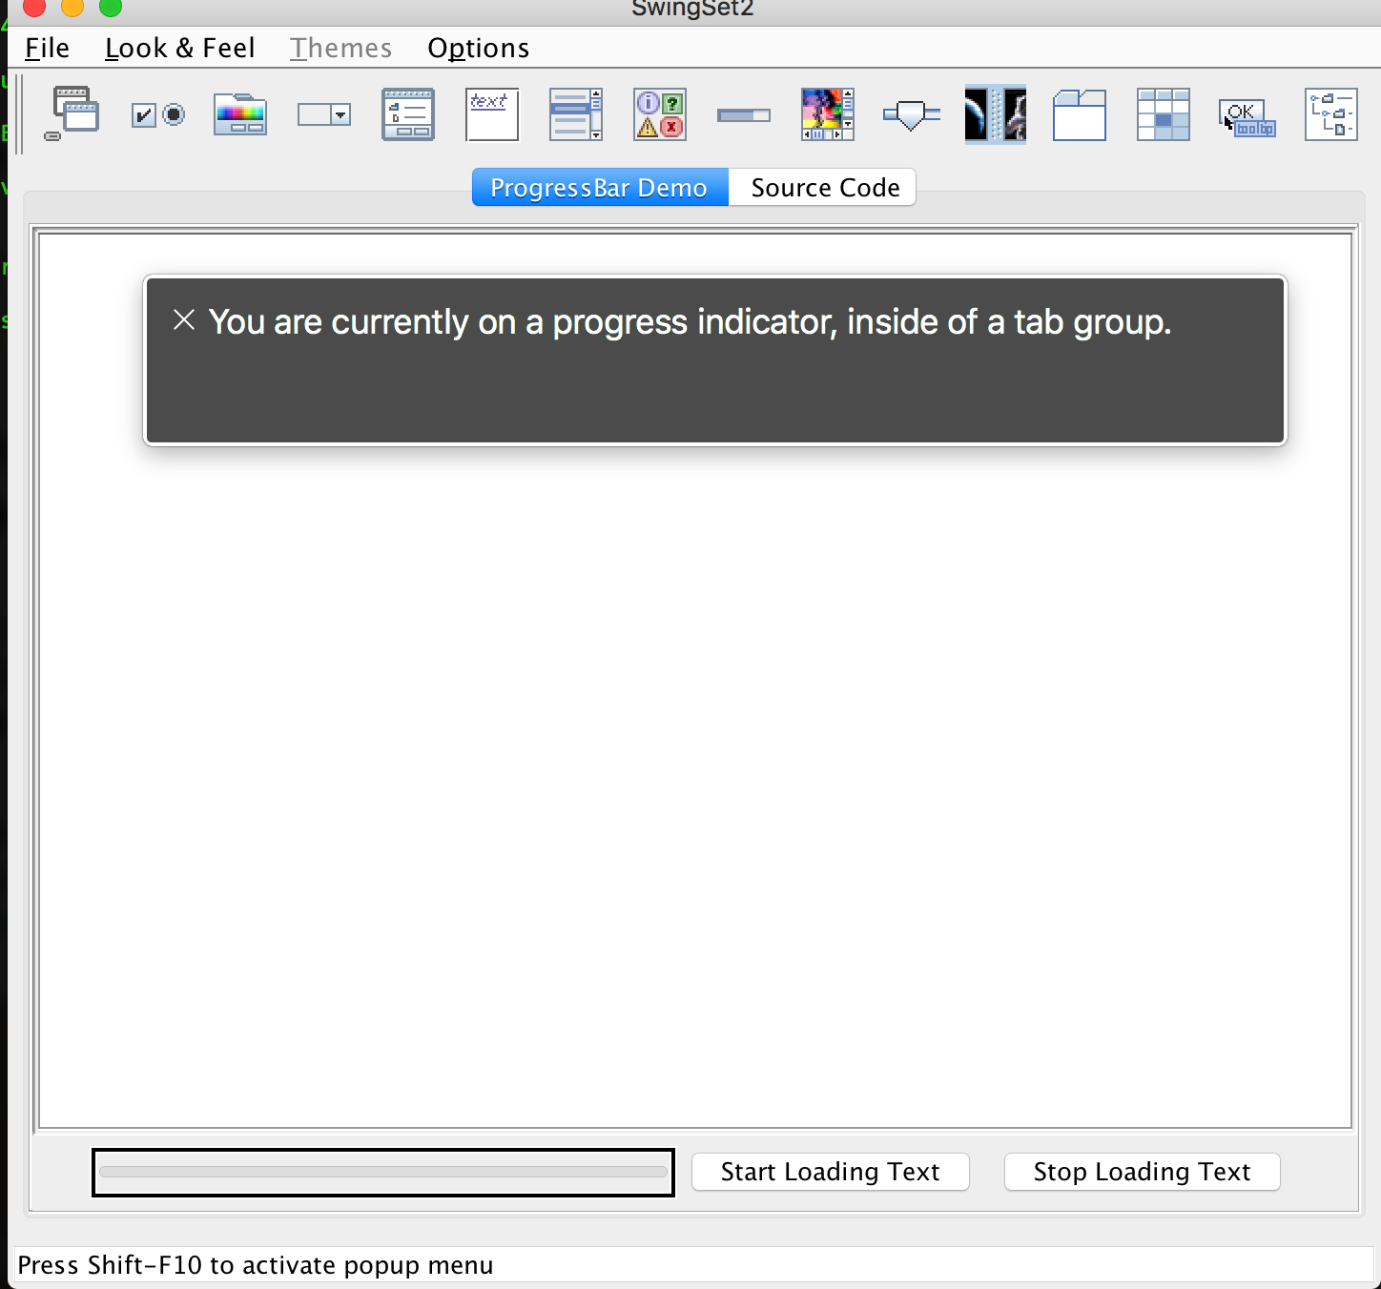This screenshot has width=1381, height=1289.
Task: Select the ComboBox demo toolbar icon
Action: point(324,115)
